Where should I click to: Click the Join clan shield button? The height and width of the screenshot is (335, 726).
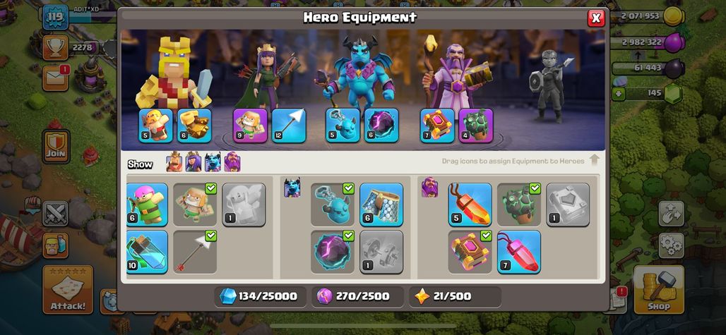tap(56, 147)
